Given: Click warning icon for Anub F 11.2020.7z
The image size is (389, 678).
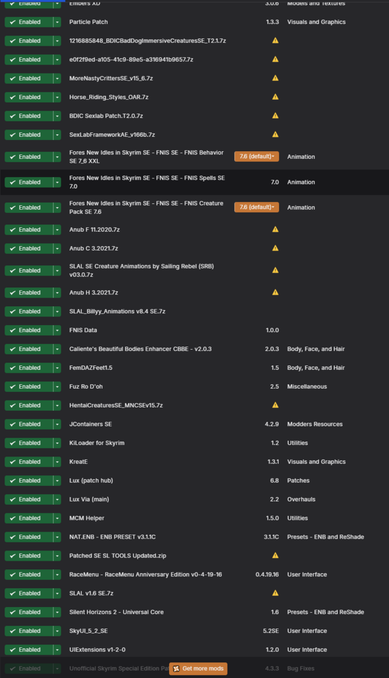Looking at the screenshot, I should [275, 230].
